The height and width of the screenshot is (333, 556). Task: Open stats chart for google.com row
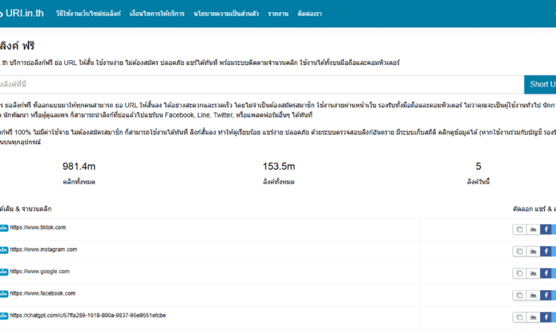click(533, 273)
